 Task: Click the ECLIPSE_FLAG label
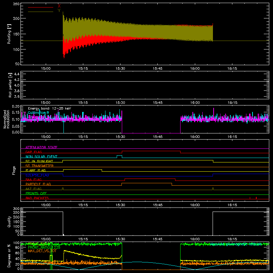click(37, 175)
